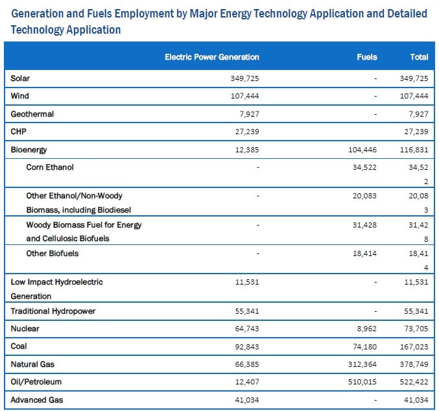
Task: Select Woody Biomass fuels value 31,428
Action: [364, 225]
